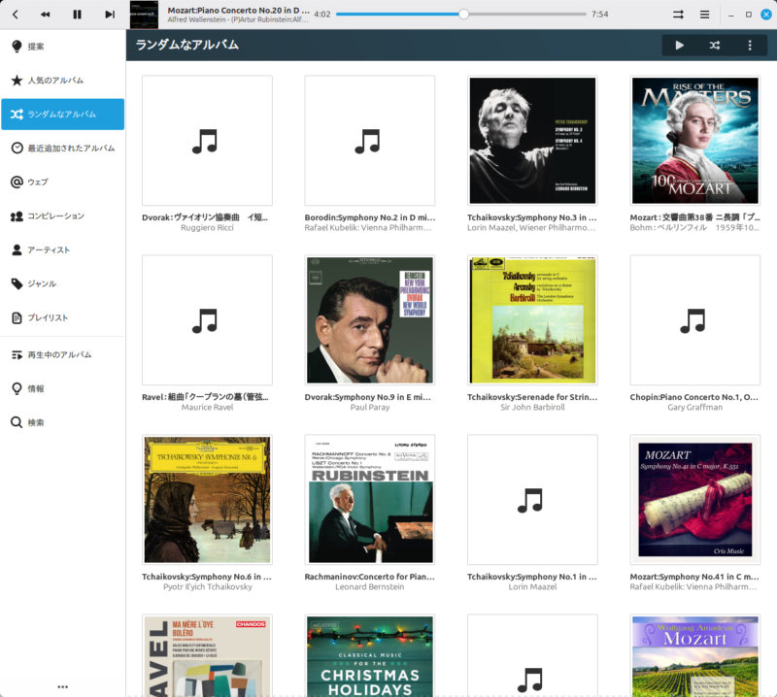Select ジャンル tag sidebar item
Viewport: 777px width, 697px height.
coord(63,283)
